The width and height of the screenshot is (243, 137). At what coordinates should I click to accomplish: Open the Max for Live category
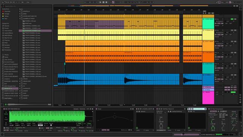click(8, 38)
